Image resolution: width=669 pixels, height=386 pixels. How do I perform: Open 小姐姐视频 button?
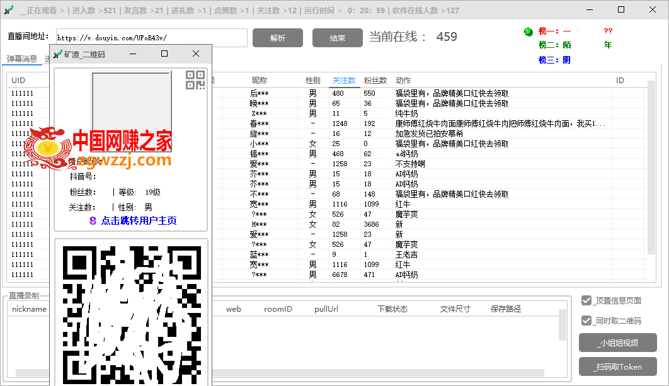pos(618,343)
